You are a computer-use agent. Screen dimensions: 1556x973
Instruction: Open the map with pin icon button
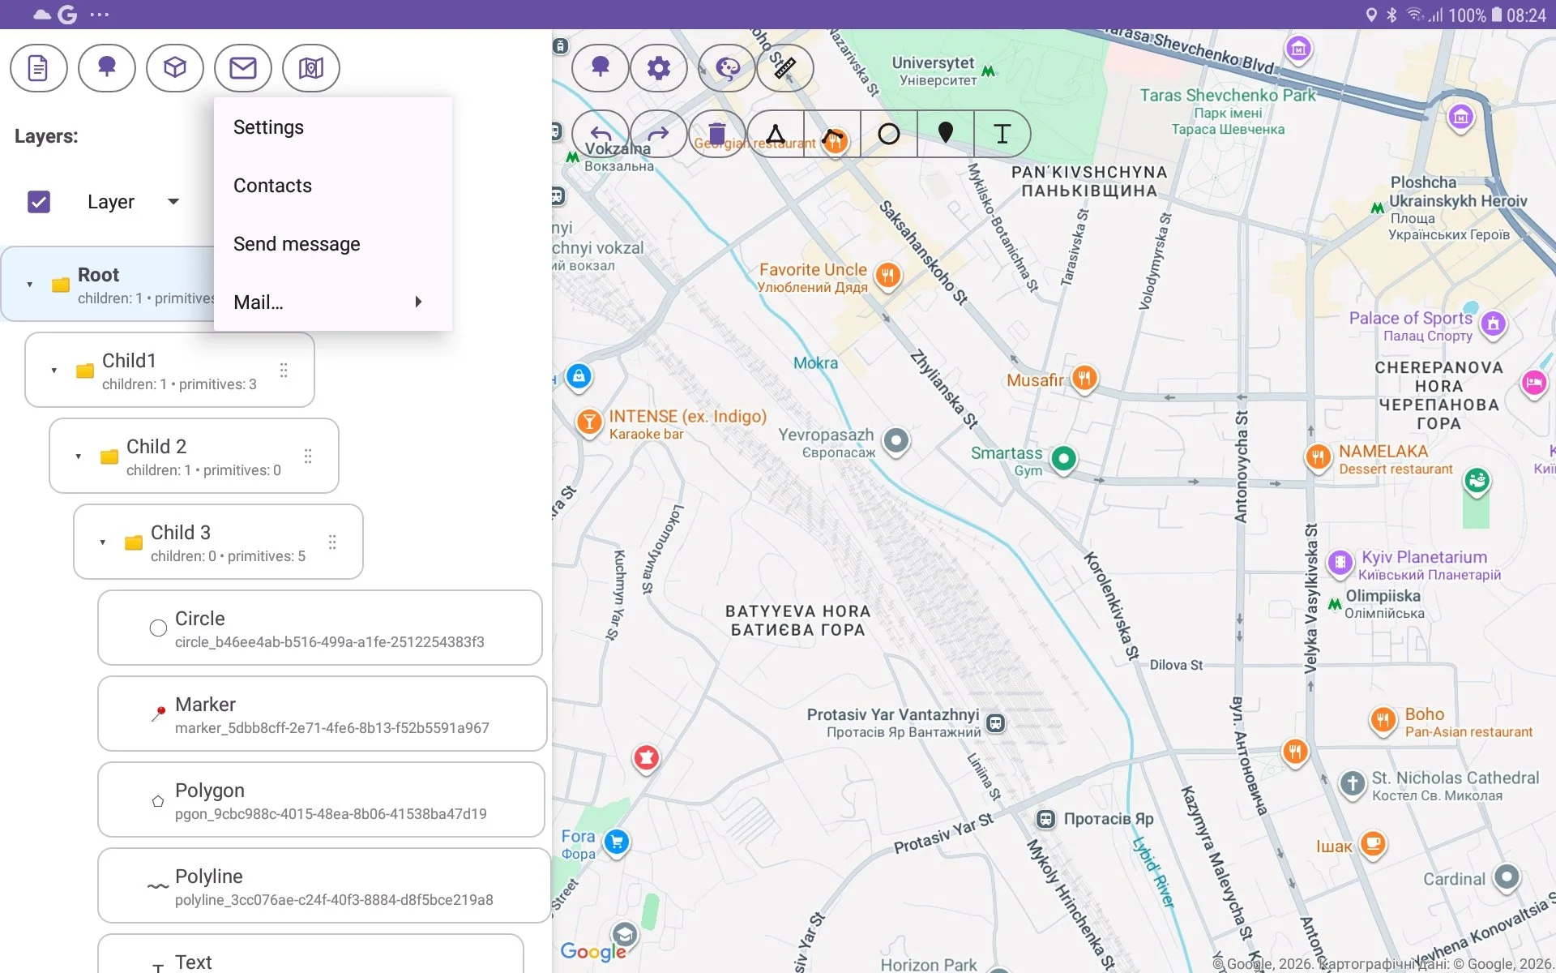coord(310,68)
